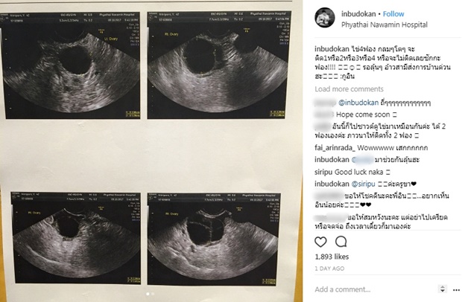This screenshot has height=302, width=462.
Task: Follow the inbudokan account
Action: tap(393, 14)
